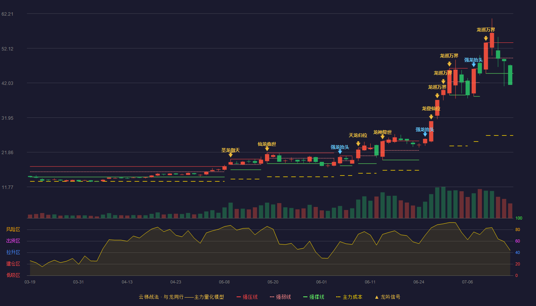The height and width of the screenshot is (306, 536).
Task: Pick the 31.95 price axis label
Action: click(8, 118)
